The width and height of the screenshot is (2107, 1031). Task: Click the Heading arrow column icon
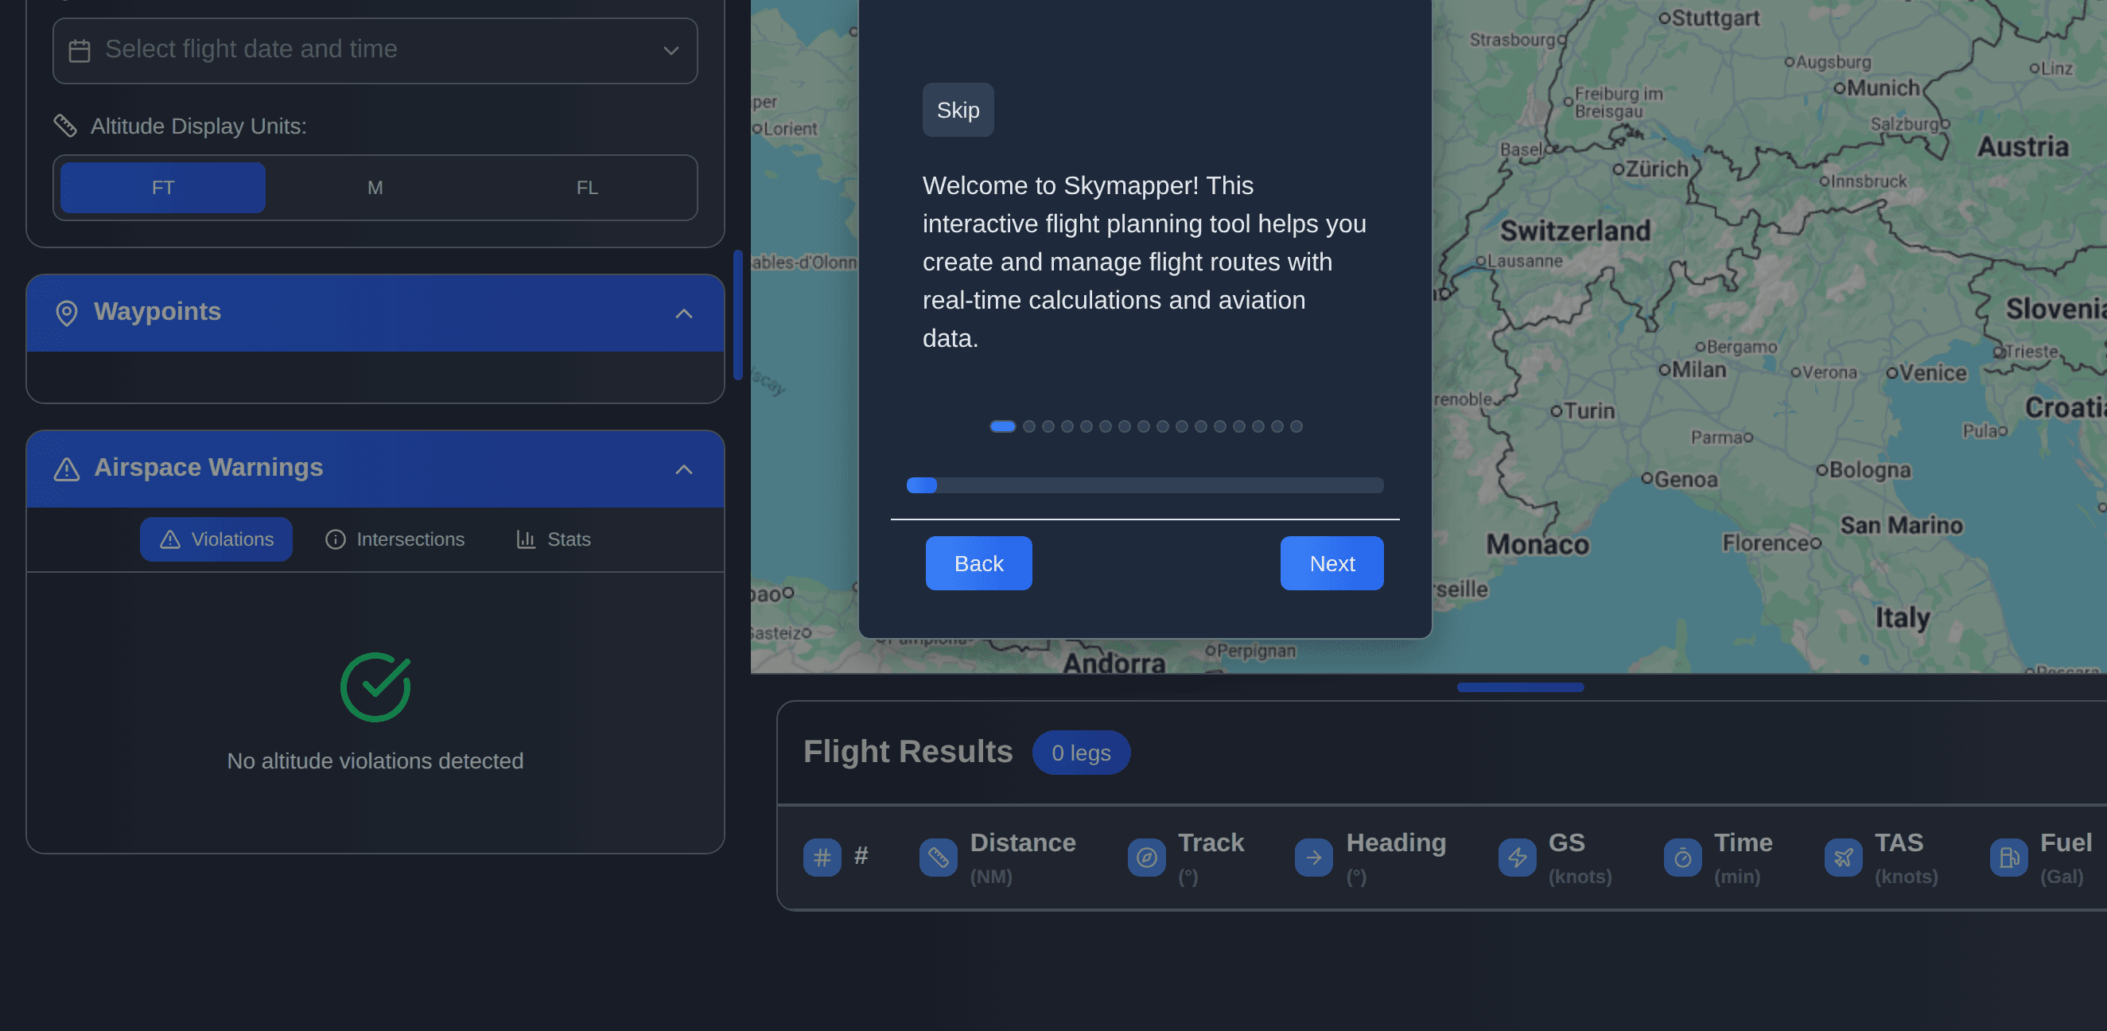pyautogui.click(x=1314, y=858)
